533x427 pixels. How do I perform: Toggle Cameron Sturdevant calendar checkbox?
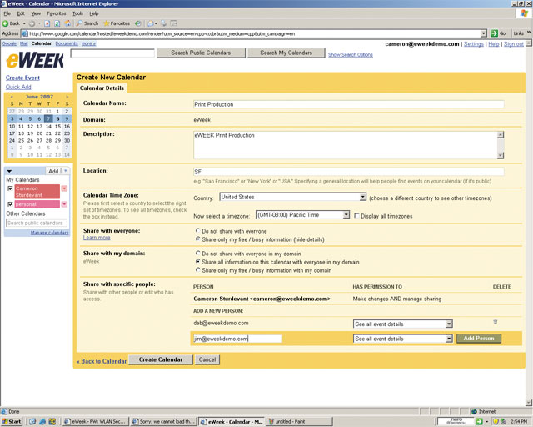tap(10, 188)
